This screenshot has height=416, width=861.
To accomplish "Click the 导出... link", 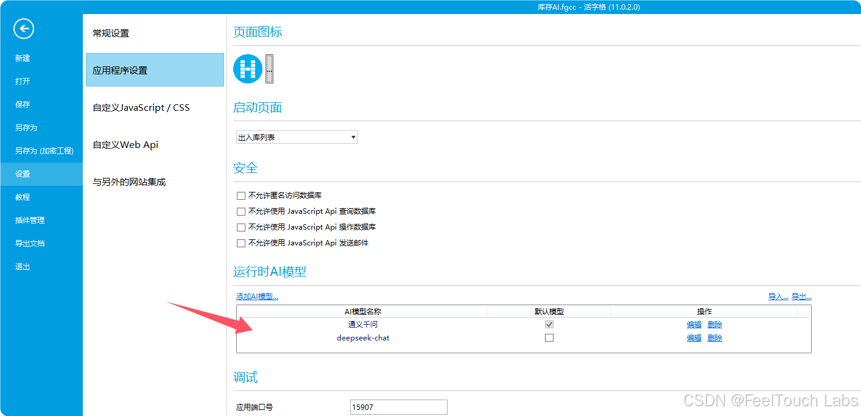I will (801, 297).
